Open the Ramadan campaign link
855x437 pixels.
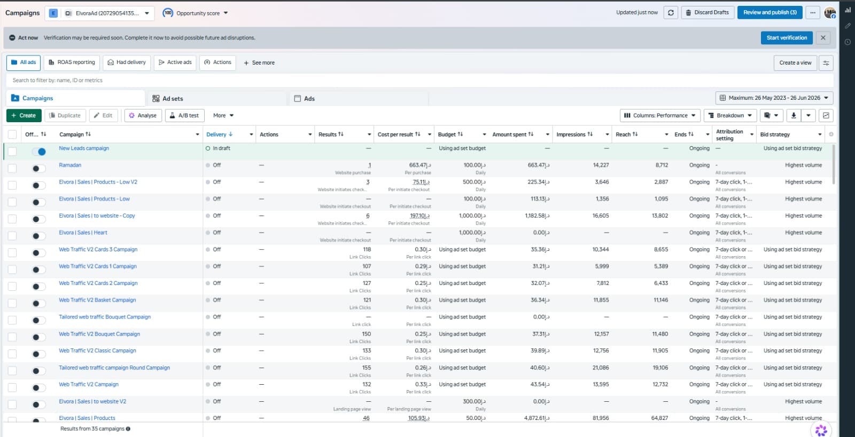(x=70, y=165)
